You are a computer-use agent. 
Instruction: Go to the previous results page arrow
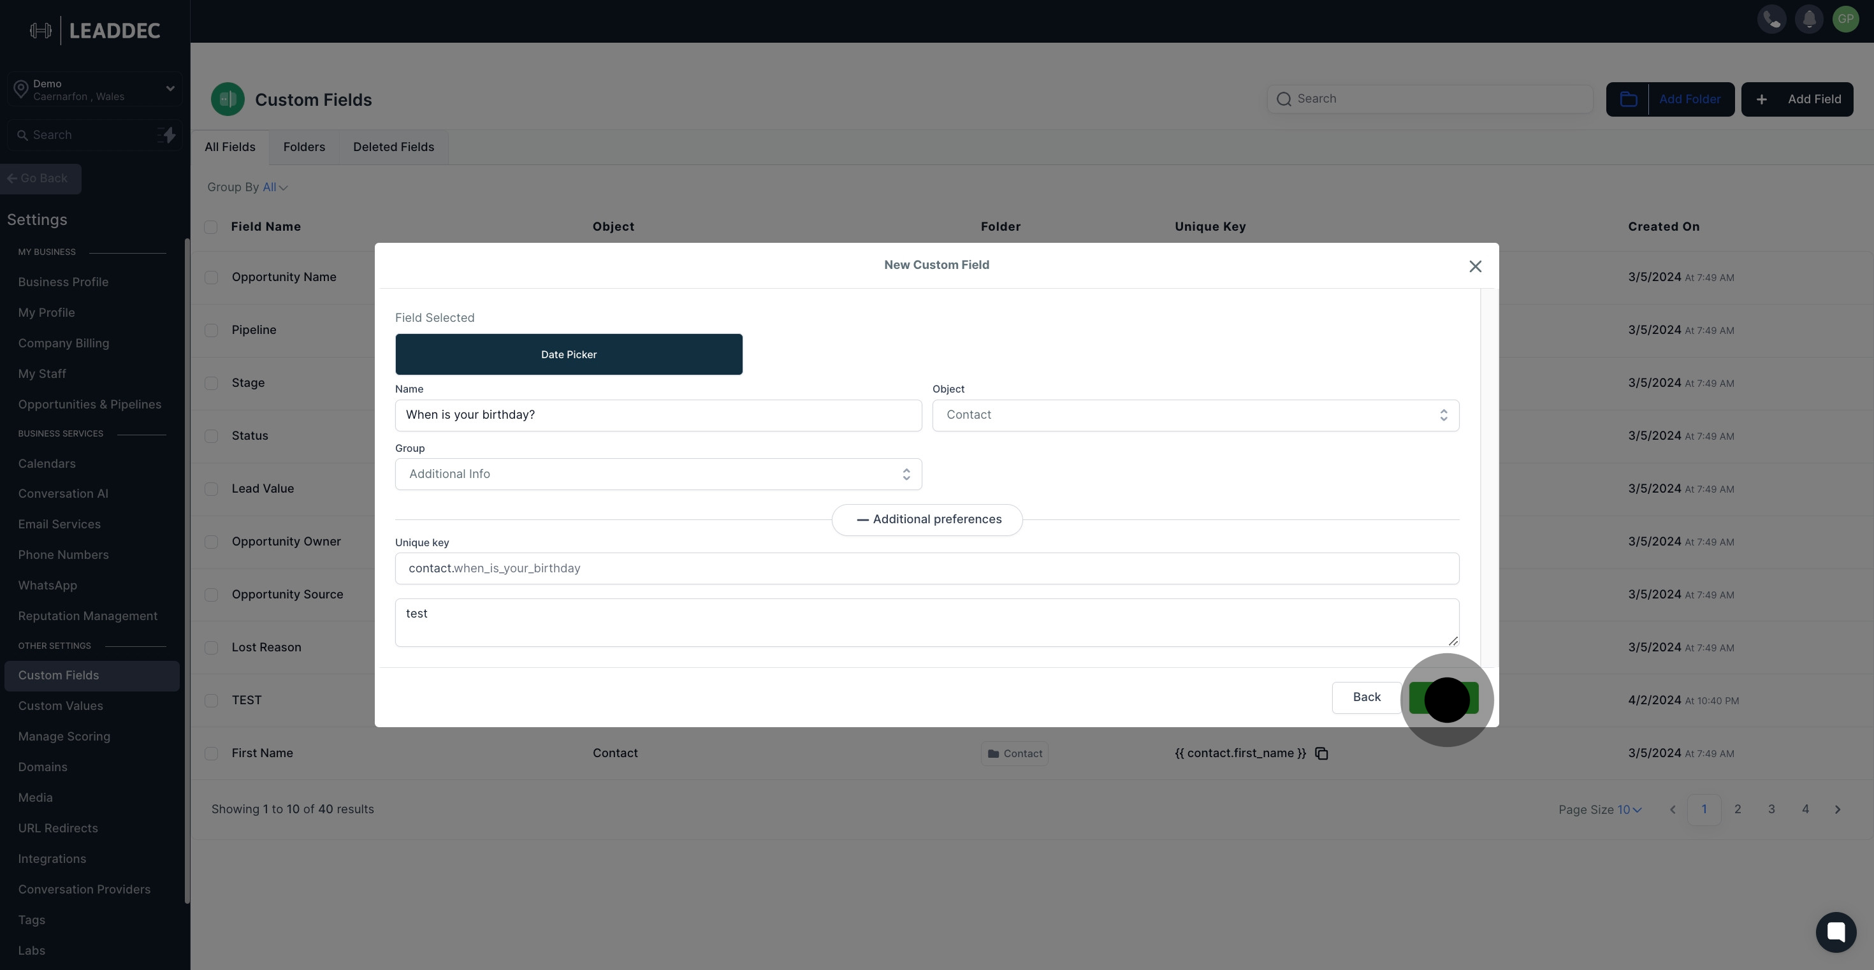1673,809
